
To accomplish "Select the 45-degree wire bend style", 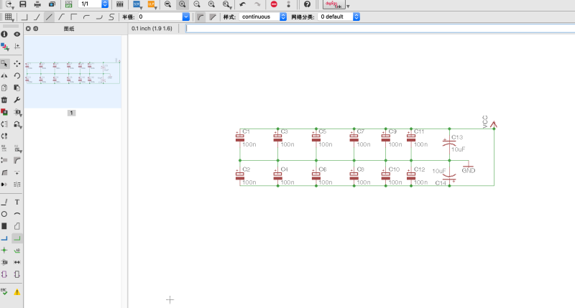I will point(37,17).
